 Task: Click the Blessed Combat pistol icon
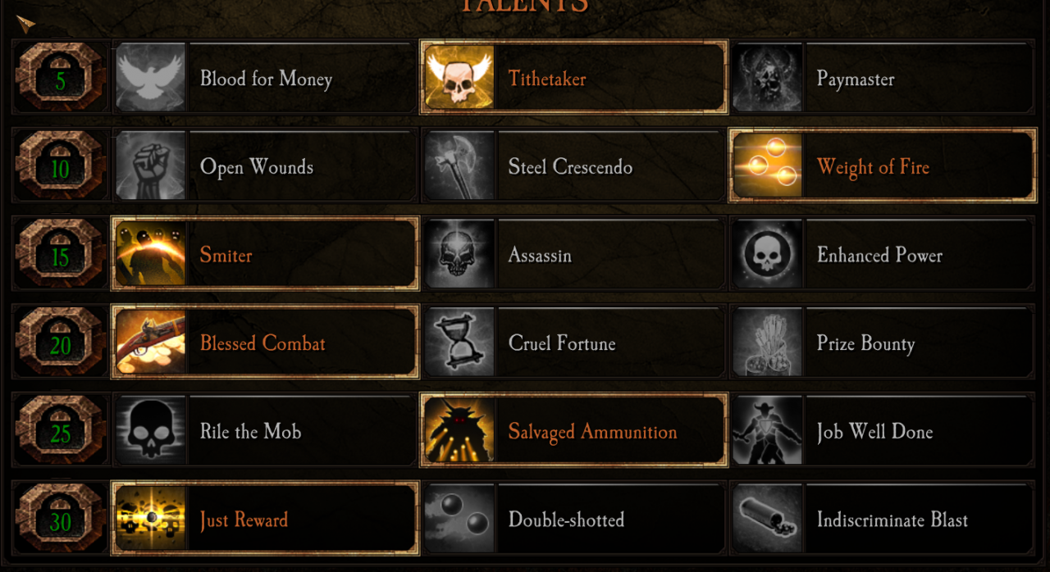click(x=151, y=342)
